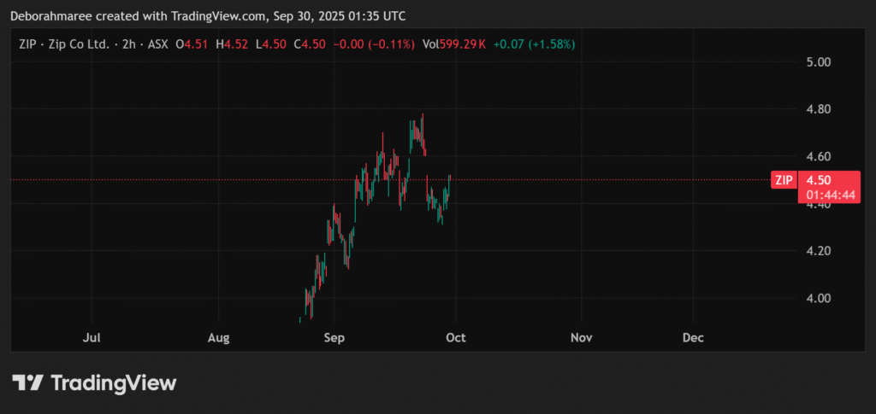Click the red ZIP symbol tag
Viewport: 876px width, 414px height.
tap(784, 180)
